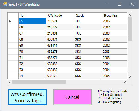
Task: Click the SKS stock cell in row 68
Action: [88, 39]
